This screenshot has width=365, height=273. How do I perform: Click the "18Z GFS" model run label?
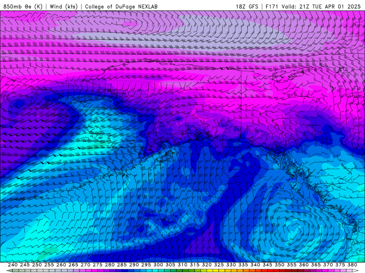(x=247, y=6)
